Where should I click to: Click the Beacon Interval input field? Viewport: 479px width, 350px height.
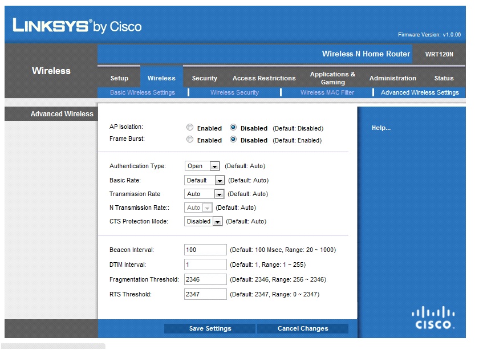pyautogui.click(x=205, y=250)
